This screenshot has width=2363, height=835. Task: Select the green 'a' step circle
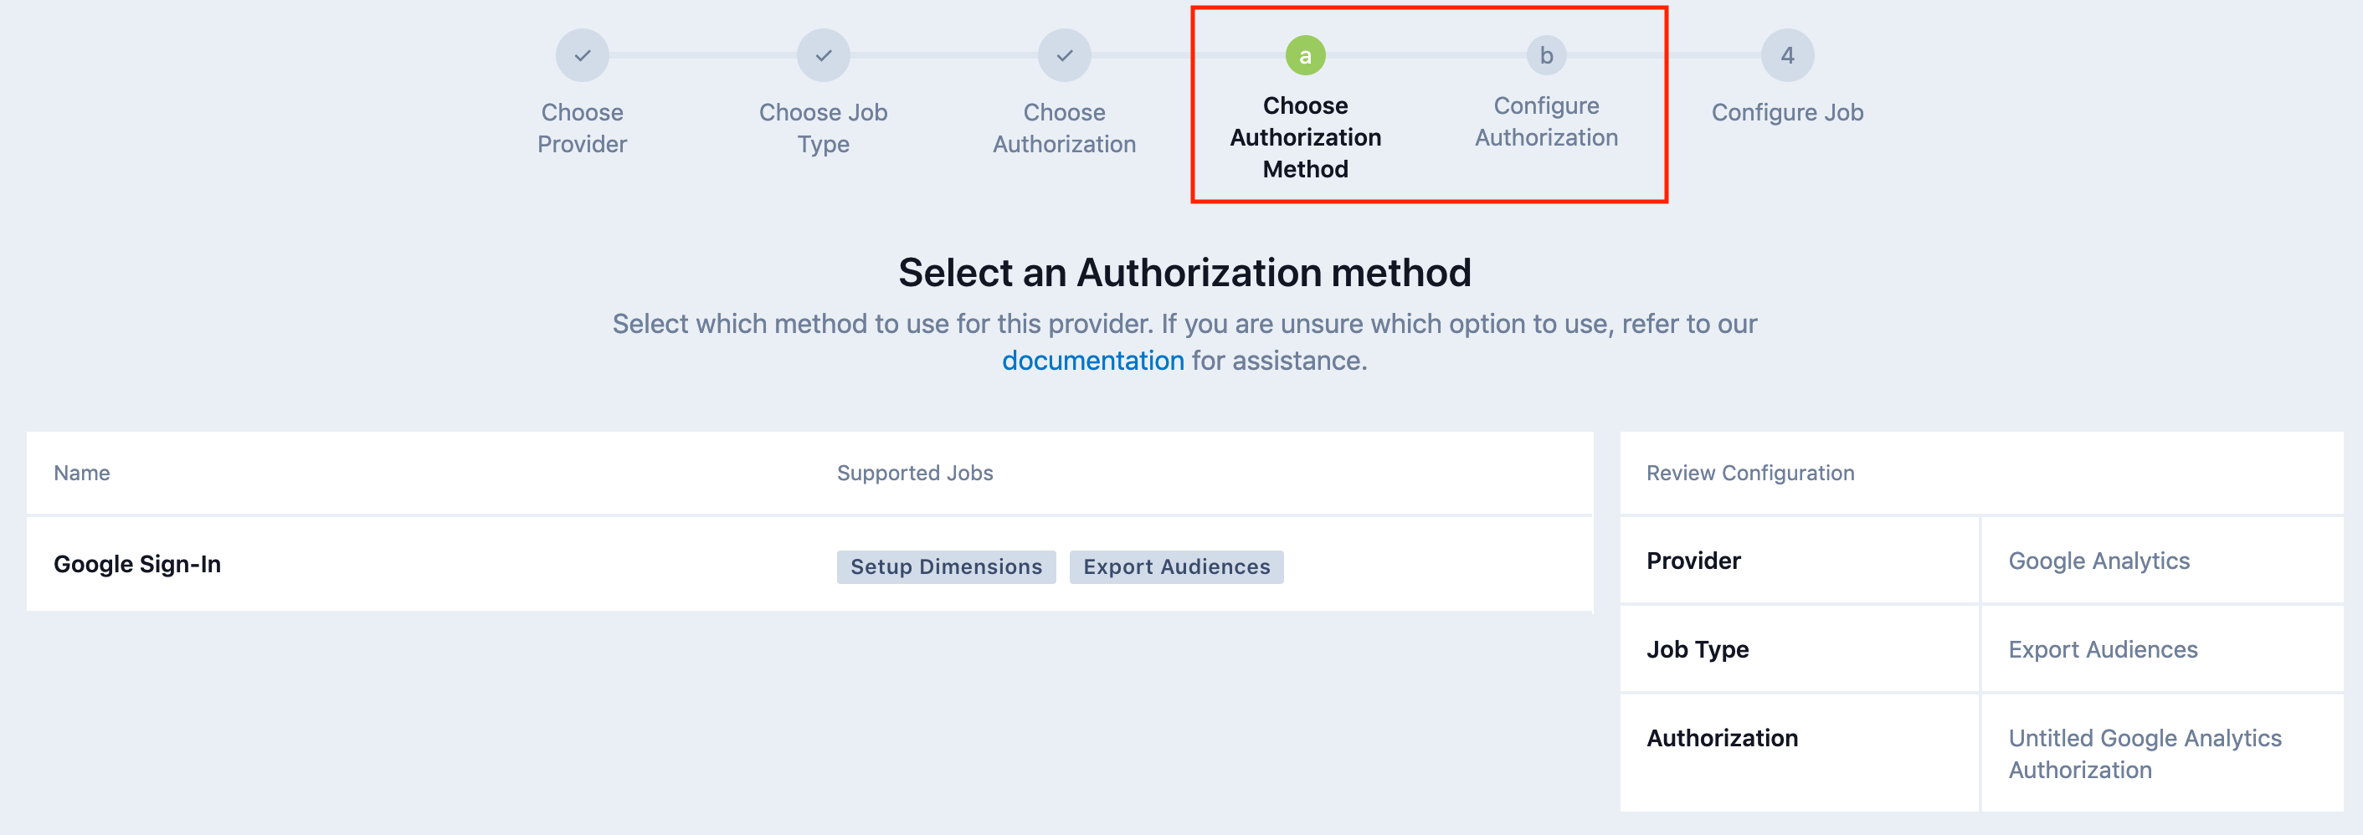point(1304,54)
